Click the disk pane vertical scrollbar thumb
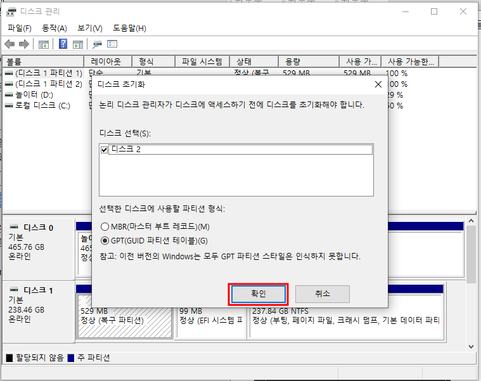Screen dimensions: 481x381 pyautogui.click(x=471, y=255)
